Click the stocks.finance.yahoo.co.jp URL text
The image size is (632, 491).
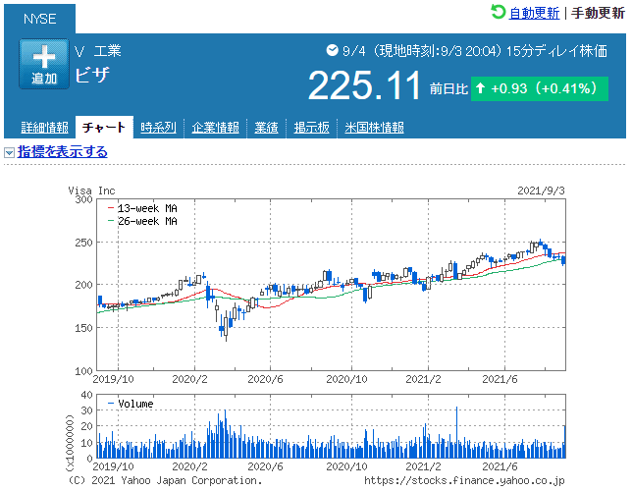[464, 480]
